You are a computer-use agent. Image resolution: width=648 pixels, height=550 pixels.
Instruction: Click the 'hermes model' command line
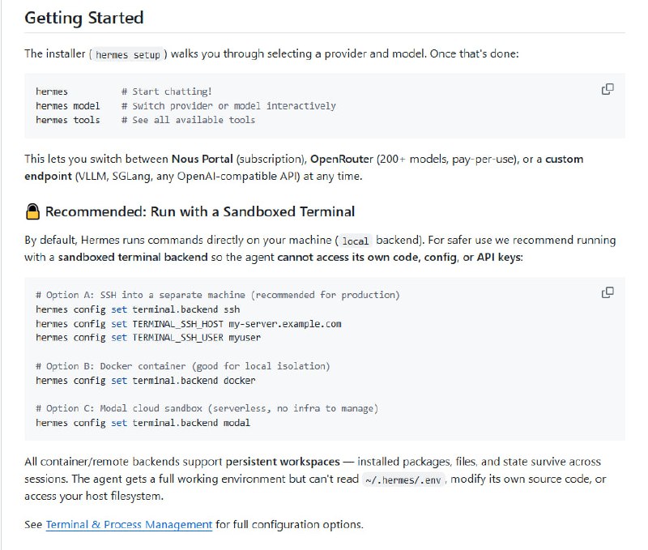point(68,106)
